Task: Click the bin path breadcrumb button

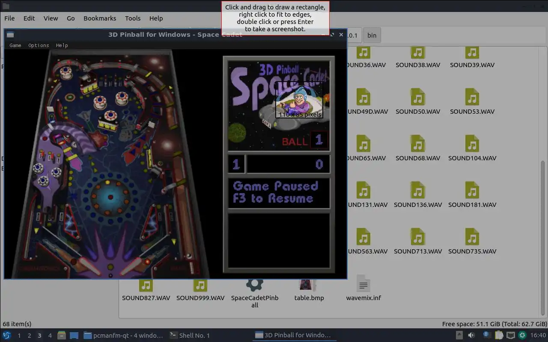Action: tap(372, 35)
